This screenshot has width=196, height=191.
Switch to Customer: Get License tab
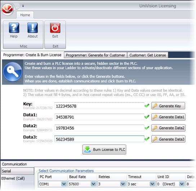[x=148, y=55]
